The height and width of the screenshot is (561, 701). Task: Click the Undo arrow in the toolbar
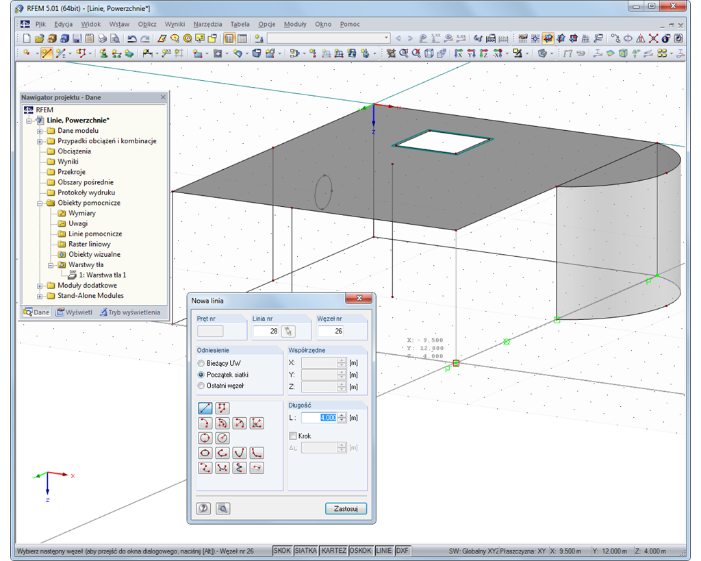pos(132,38)
